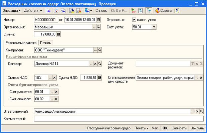Switch to the Печать tab
This screenshot has height=133, width=207.
point(45,43)
